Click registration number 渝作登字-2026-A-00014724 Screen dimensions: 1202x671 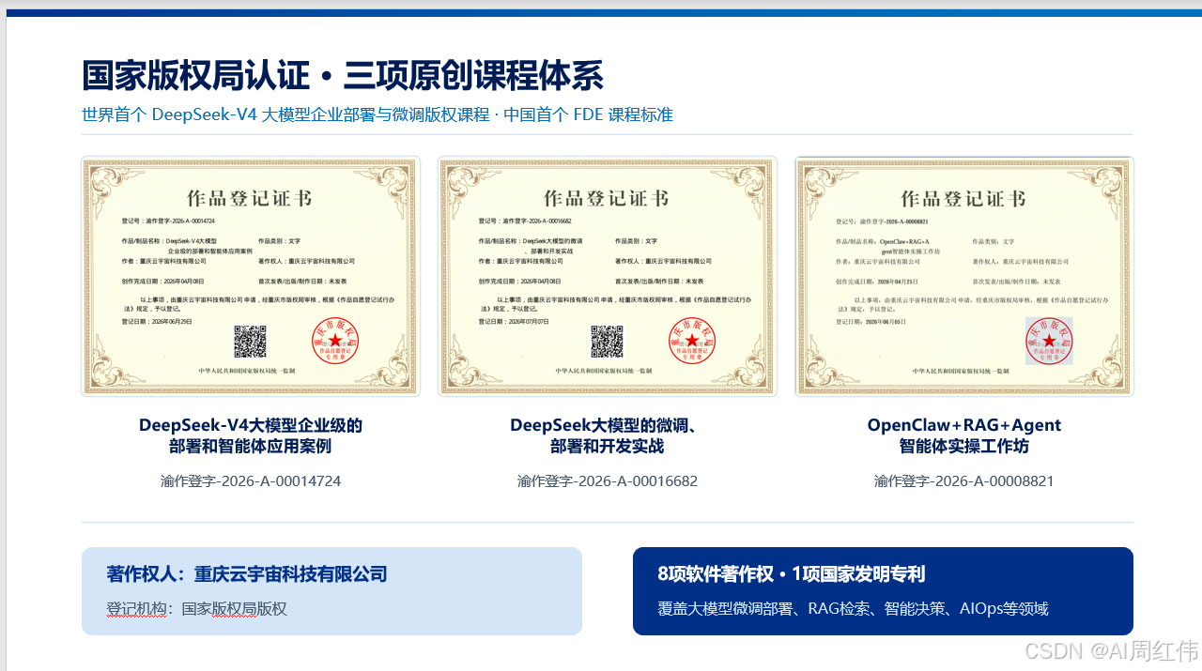[x=251, y=481]
